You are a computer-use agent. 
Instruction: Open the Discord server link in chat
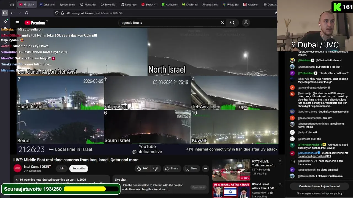323,155
